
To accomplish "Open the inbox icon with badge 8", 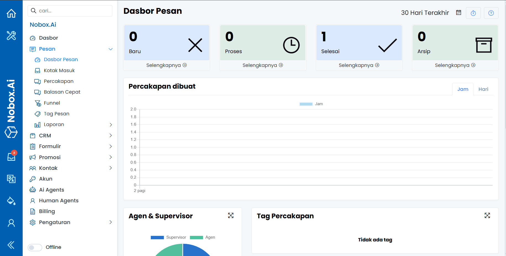I will tap(11, 157).
